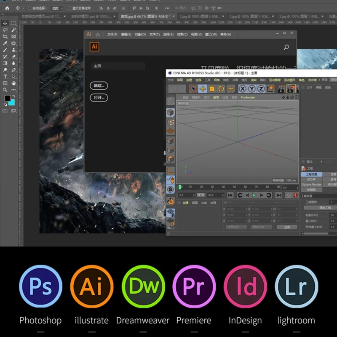Image resolution: width=337 pixels, height=337 pixels.
Task: Click the cyan background color swatch
Action: pos(11,102)
